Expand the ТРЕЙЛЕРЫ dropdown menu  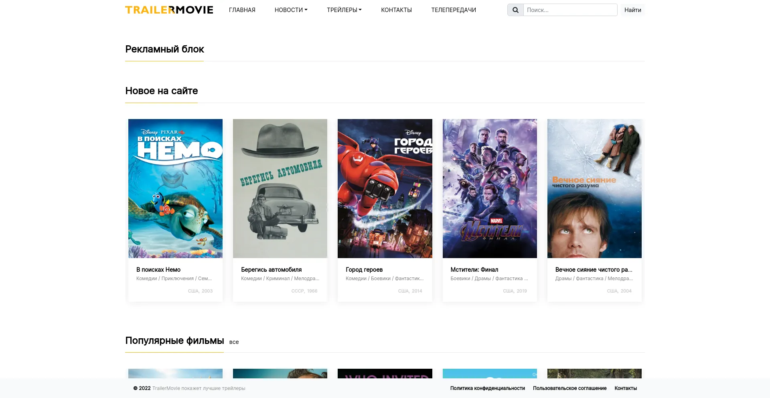point(344,10)
